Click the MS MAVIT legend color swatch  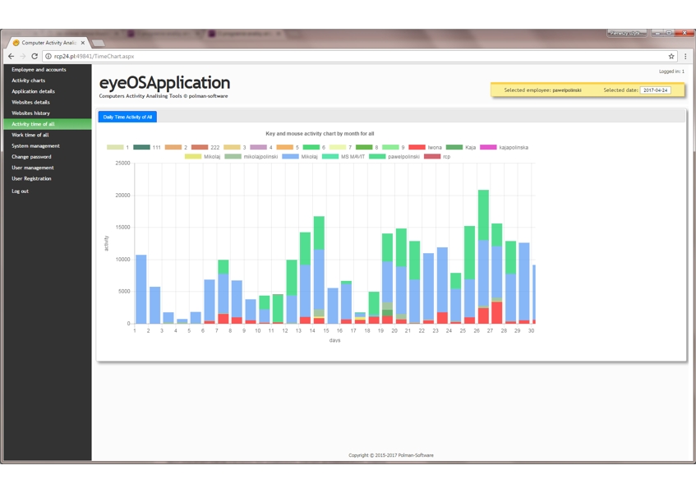(x=330, y=156)
